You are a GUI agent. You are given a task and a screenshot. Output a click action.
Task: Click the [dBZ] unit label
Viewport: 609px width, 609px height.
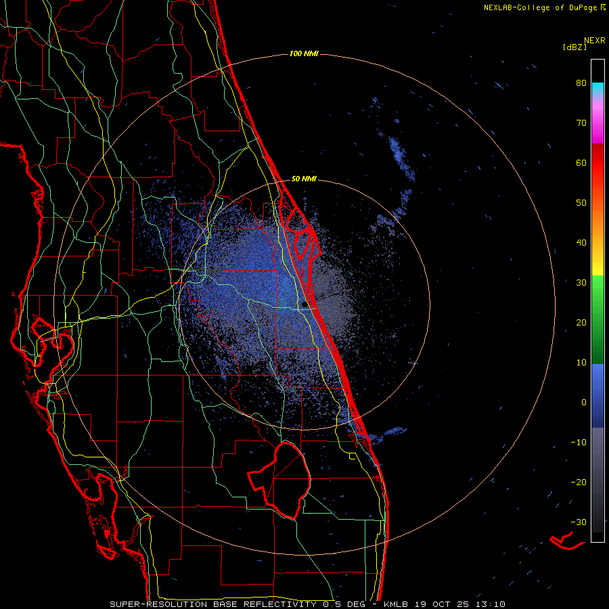(x=574, y=47)
